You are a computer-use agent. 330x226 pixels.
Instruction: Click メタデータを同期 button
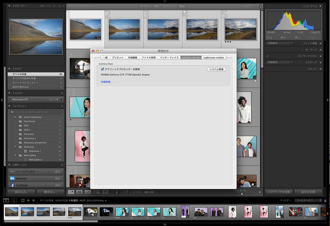point(279,192)
